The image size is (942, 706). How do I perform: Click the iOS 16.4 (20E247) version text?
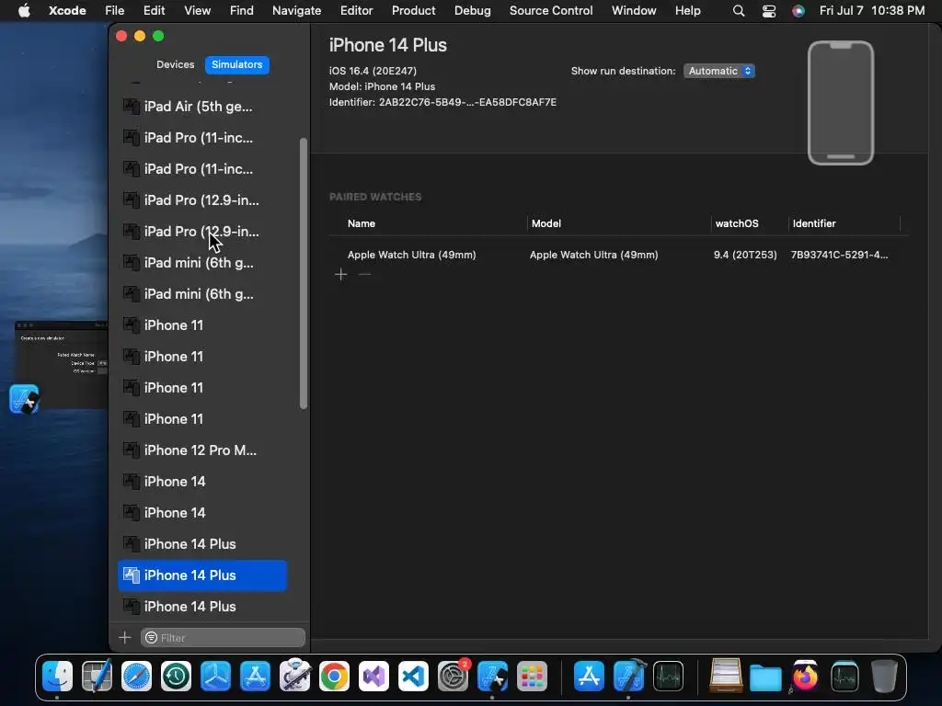pos(373,71)
